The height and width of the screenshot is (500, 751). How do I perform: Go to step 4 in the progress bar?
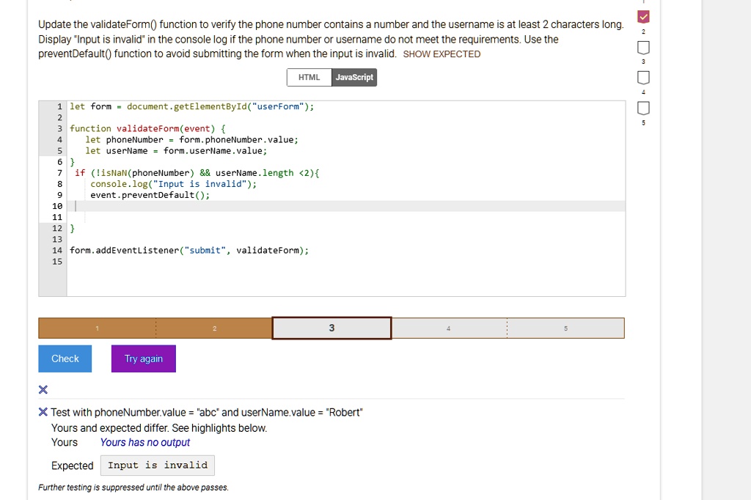pyautogui.click(x=448, y=328)
